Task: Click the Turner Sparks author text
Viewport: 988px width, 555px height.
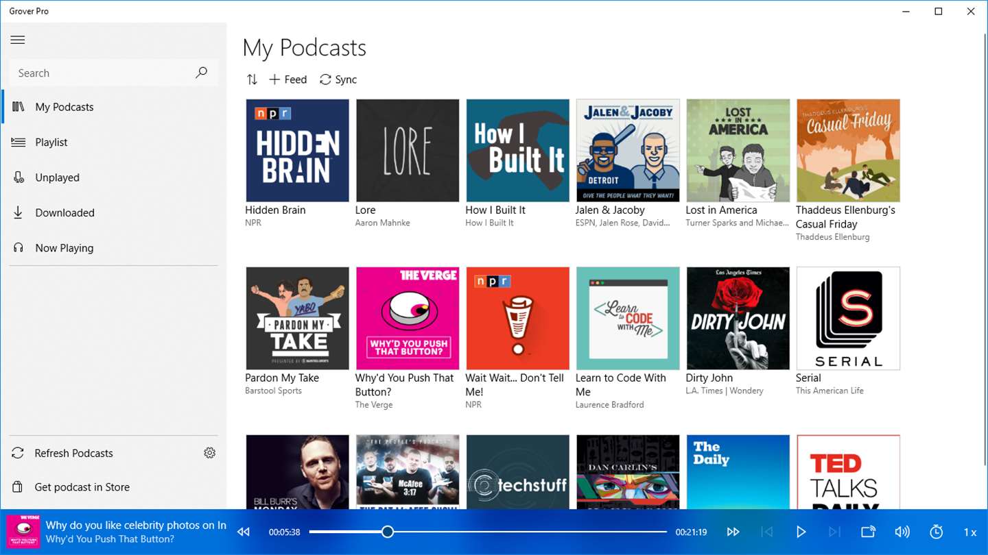Action: [x=738, y=223]
